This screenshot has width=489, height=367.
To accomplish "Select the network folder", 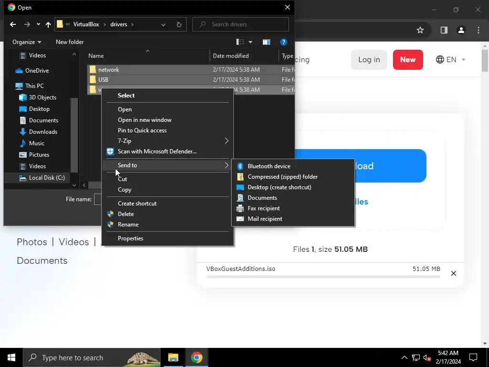I will pyautogui.click(x=191, y=70).
